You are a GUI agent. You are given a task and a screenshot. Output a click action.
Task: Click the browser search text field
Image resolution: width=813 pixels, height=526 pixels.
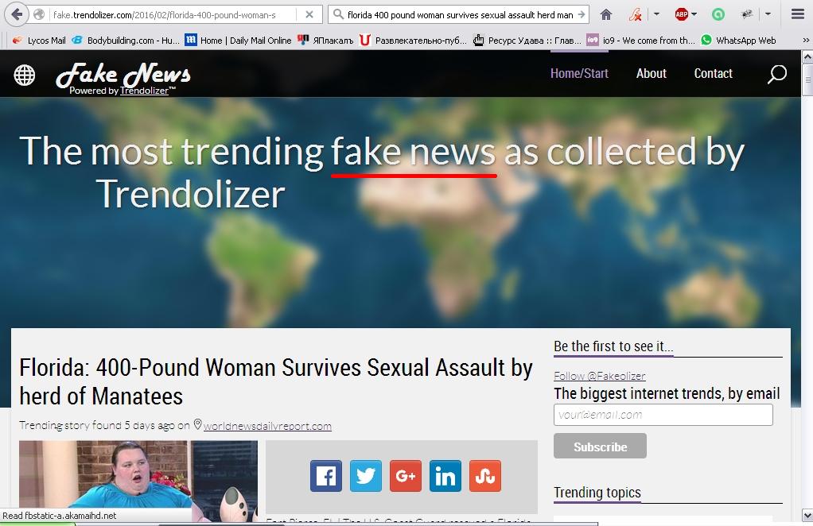(459, 14)
